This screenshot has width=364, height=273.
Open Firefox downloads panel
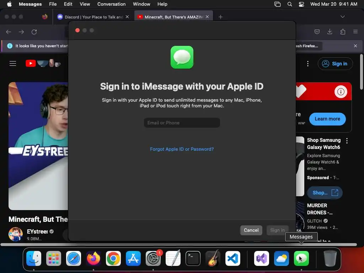click(x=330, y=32)
